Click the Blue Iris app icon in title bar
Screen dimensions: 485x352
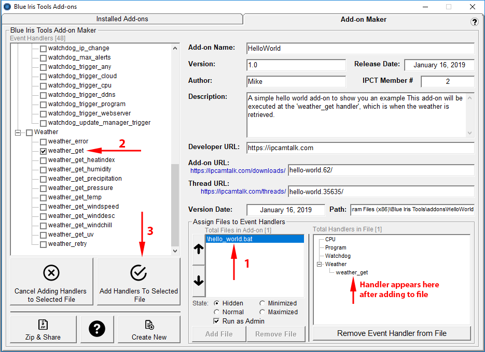[7, 7]
